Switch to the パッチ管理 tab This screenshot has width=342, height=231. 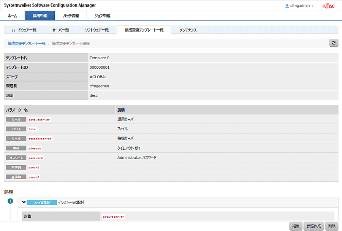point(71,16)
